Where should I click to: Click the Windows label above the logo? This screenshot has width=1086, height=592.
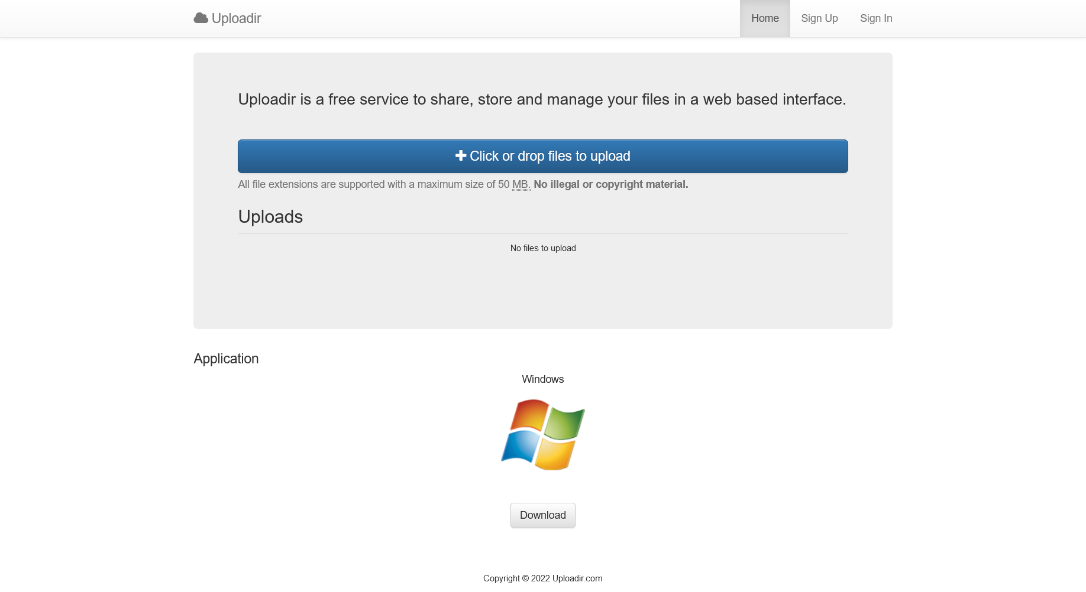point(543,379)
